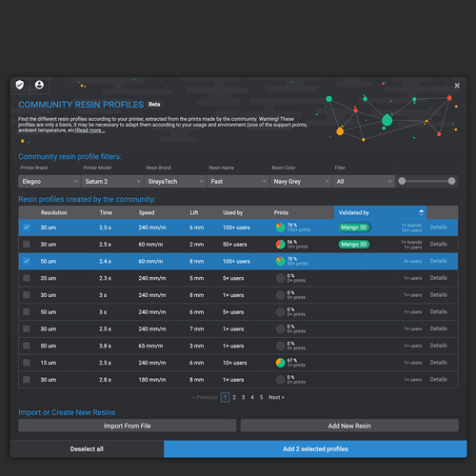This screenshot has height=476, width=476.
Task: Go to page 2 of profiles
Action: pos(234,397)
